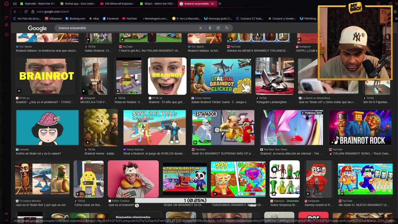Open a new tab with the plus button
This screenshot has height=224, width=398.
(220, 4)
